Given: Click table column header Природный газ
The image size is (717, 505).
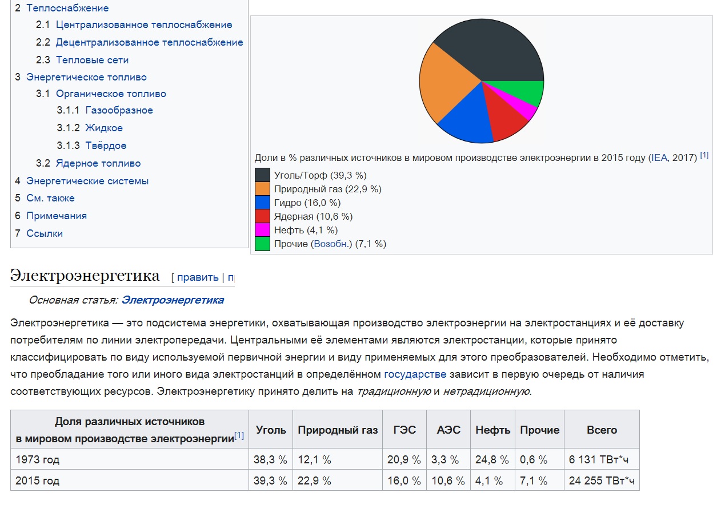Looking at the screenshot, I should pos(338,430).
